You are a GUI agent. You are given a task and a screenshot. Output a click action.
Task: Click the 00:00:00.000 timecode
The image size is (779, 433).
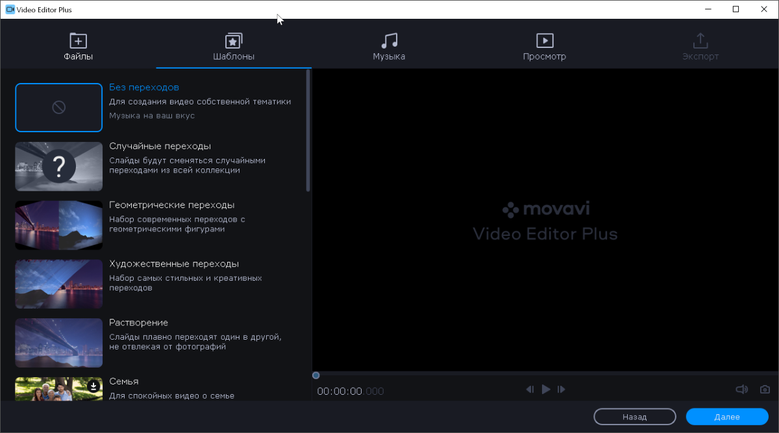tap(351, 392)
